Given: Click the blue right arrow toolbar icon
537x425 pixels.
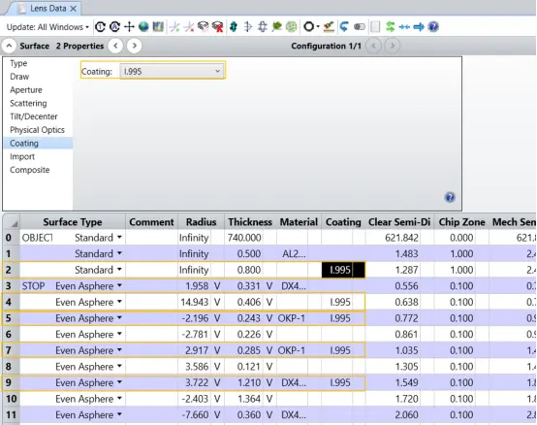Looking at the screenshot, I should pos(419,27).
